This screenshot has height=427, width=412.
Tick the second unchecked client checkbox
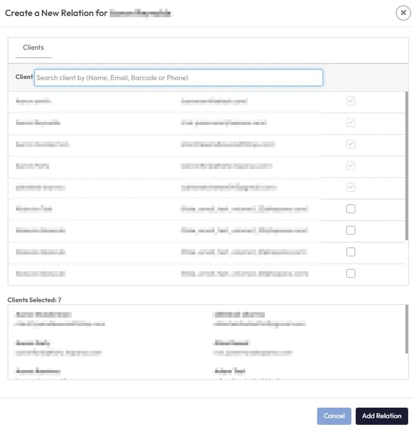point(351,230)
